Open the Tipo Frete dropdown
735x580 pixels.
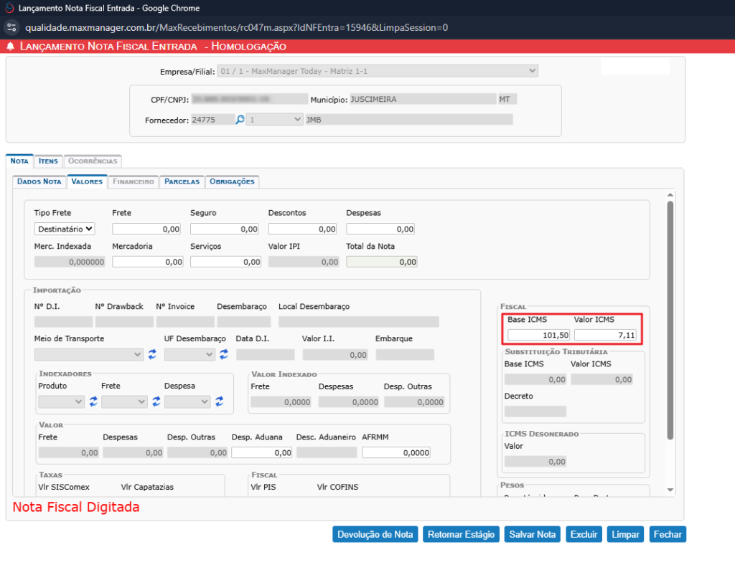[x=65, y=229]
